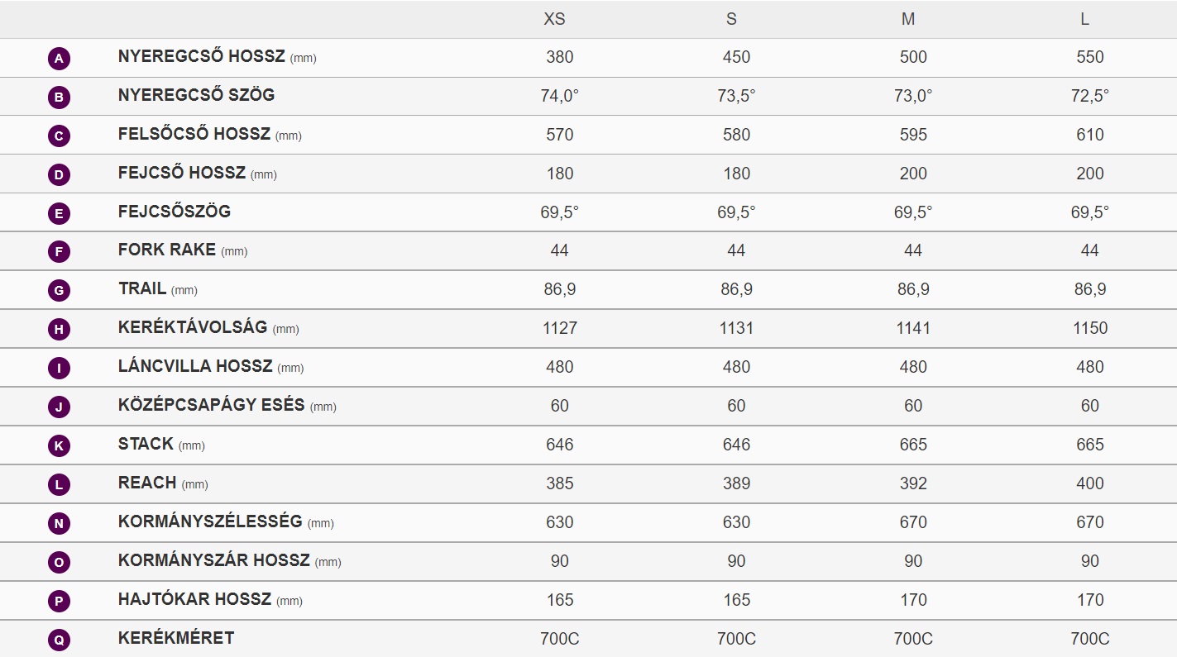Click the D marker beside Fejcső hossz

(x=59, y=175)
